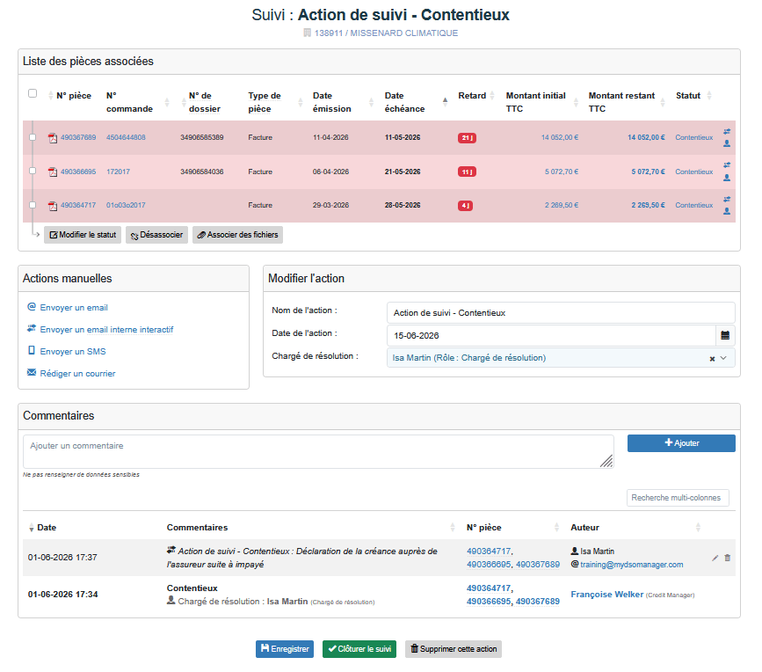Click user icon in row 490364717

[727, 211]
